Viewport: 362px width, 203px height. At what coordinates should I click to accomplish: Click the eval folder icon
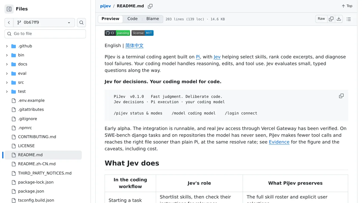14,73
